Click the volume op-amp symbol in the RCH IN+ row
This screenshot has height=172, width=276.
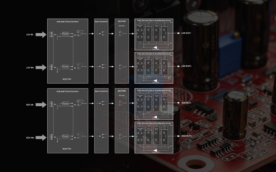[80, 136]
